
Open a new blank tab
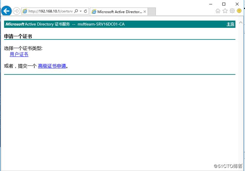(x=152, y=12)
